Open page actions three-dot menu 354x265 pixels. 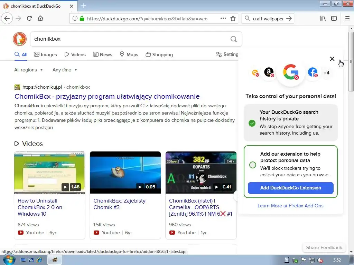pos(223,19)
